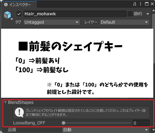155x133 pixels.
Task: Toggle the Hair_mohawk active checkbox
Action: [x=19, y=14]
